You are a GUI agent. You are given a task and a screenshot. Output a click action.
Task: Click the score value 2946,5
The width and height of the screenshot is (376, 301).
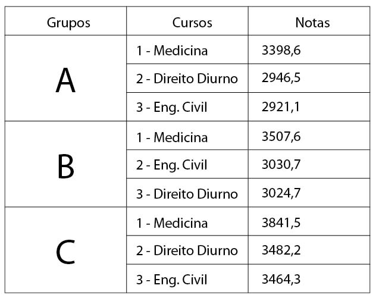(281, 79)
